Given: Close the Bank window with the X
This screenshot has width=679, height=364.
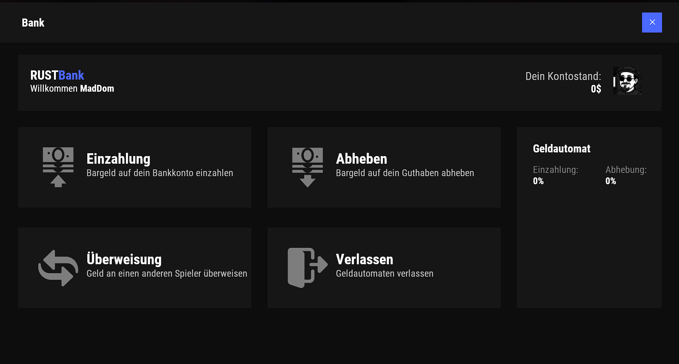Looking at the screenshot, I should (652, 23).
